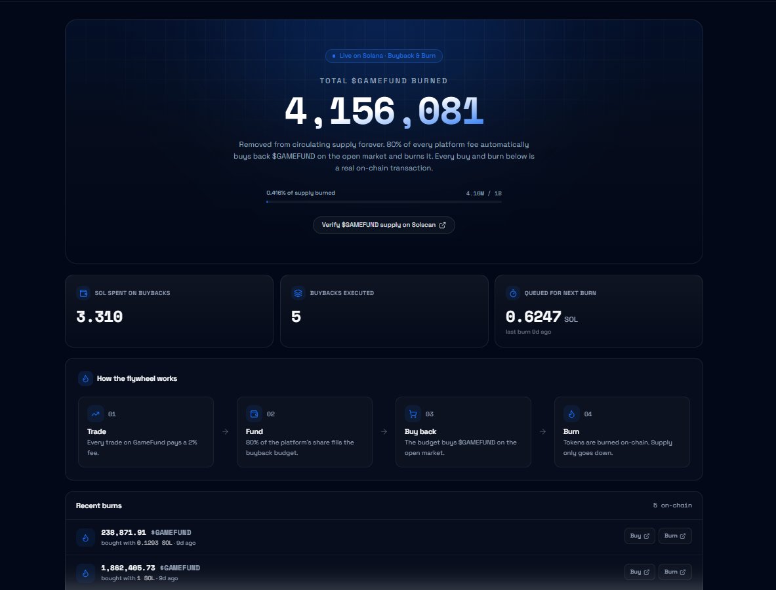Click the flame icon in step 04 Burn
The width and height of the screenshot is (776, 590).
coord(571,414)
